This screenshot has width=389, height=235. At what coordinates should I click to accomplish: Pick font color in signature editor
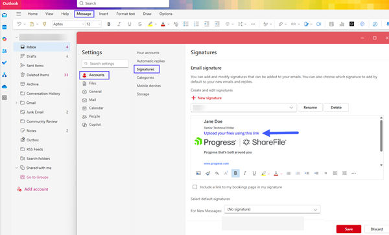[276, 173]
